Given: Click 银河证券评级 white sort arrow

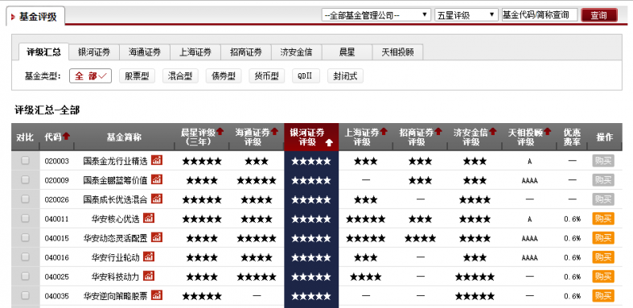Looking at the screenshot, I should coord(330,142).
